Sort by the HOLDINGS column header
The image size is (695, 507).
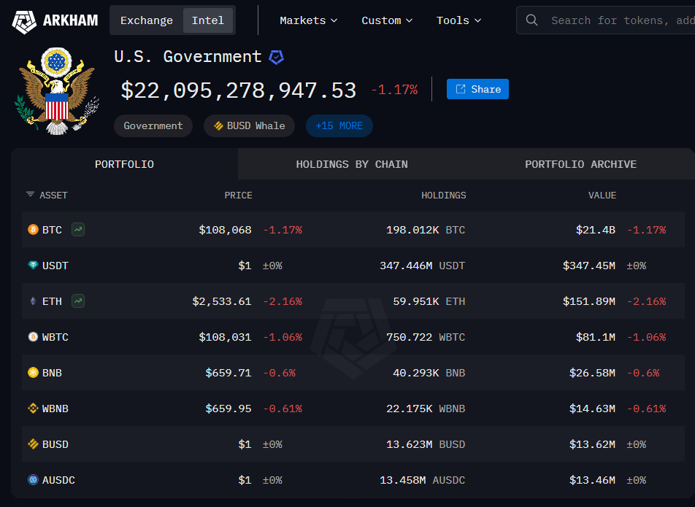[x=444, y=196]
